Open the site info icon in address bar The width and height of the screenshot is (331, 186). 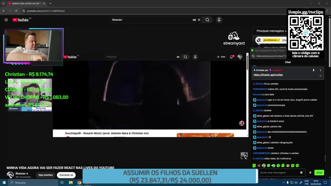point(24,11)
